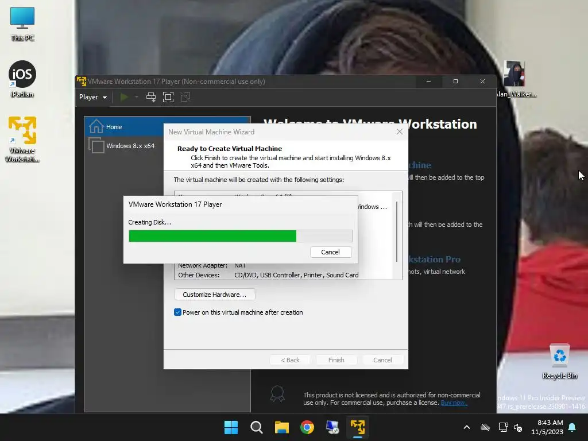
Task: Show hidden system tray icons
Action: tap(467, 427)
